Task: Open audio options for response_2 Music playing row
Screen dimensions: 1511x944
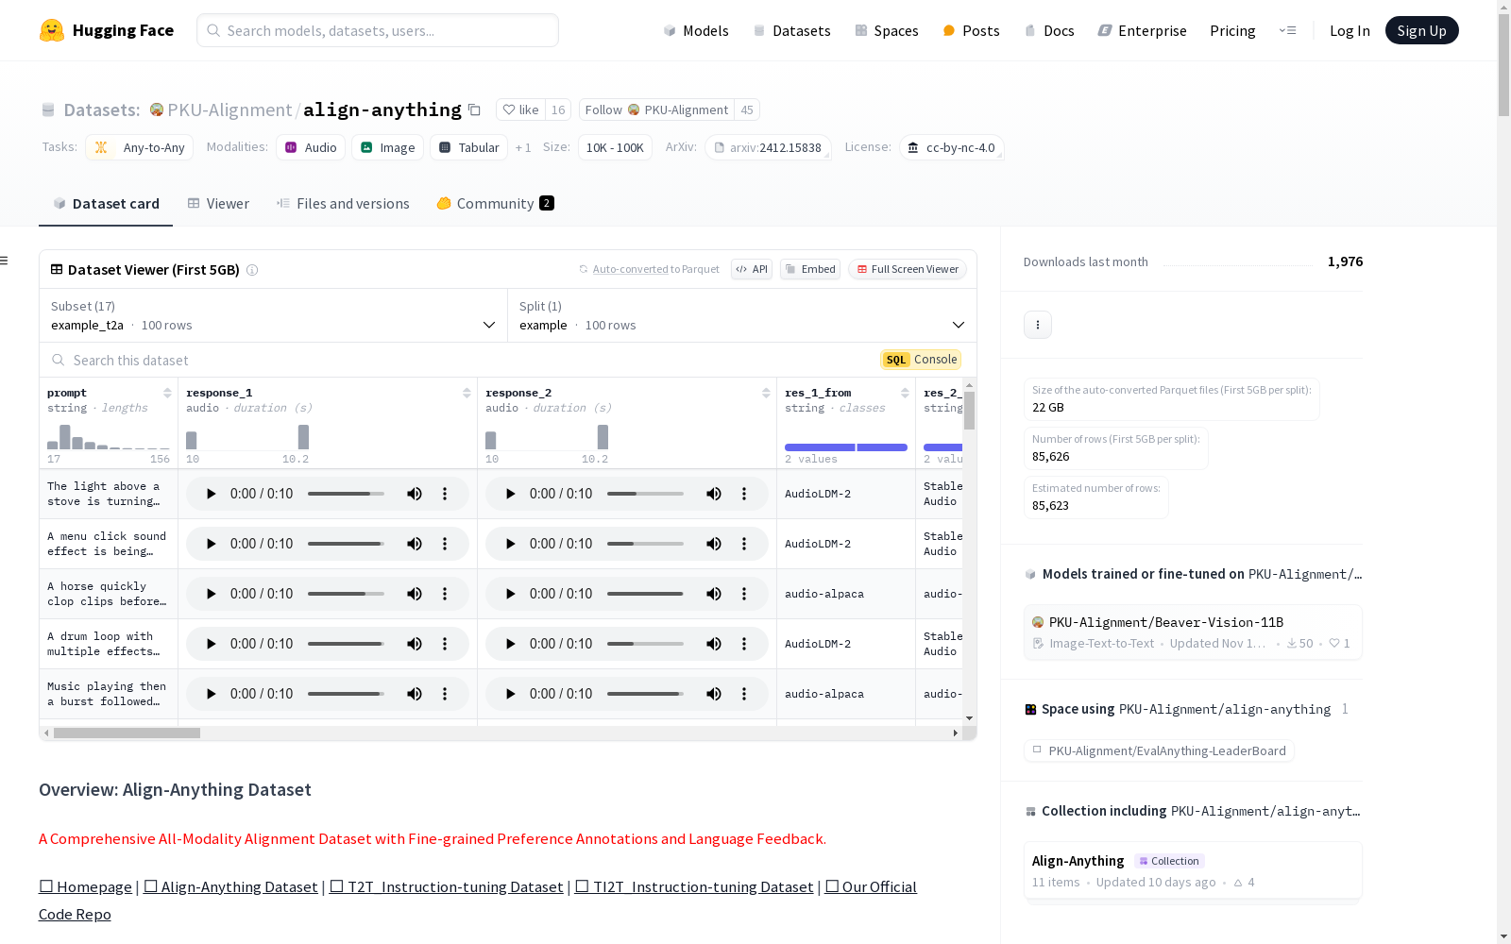Action: (744, 694)
